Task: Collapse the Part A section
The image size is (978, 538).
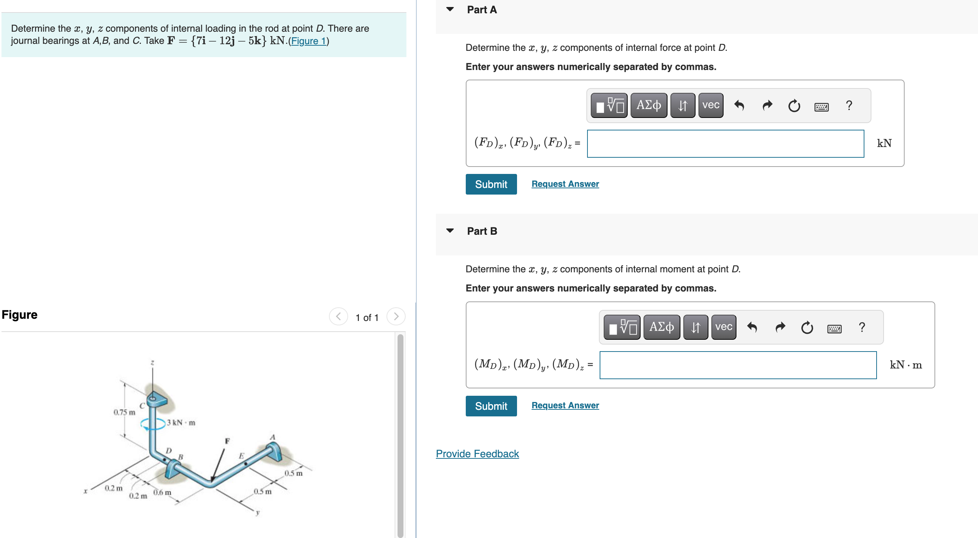Action: tap(450, 10)
